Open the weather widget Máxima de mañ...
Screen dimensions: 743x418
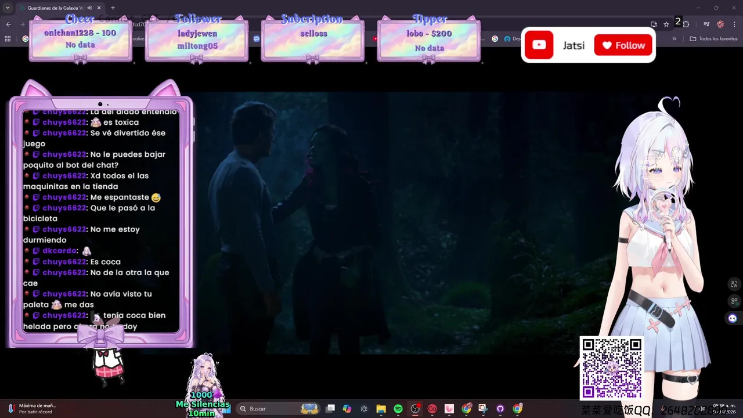tap(32, 409)
